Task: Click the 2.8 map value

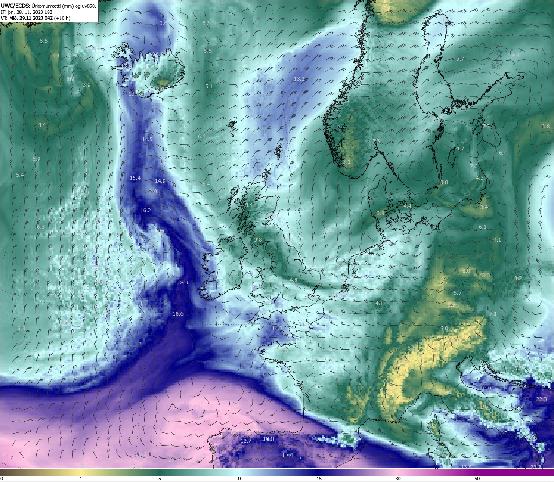Action: pos(486,275)
